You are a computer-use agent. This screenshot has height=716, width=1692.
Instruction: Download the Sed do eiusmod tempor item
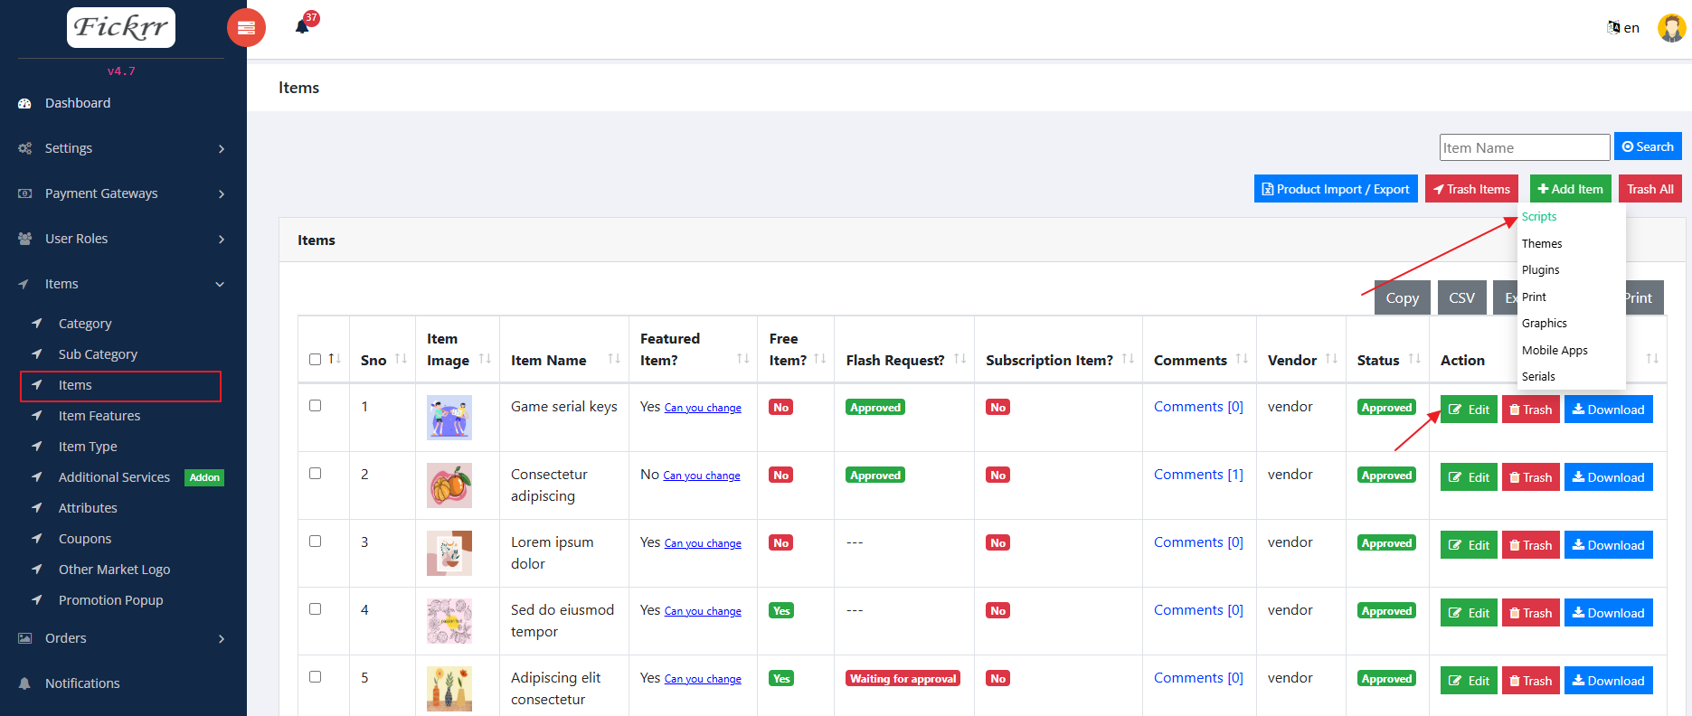pos(1608,613)
